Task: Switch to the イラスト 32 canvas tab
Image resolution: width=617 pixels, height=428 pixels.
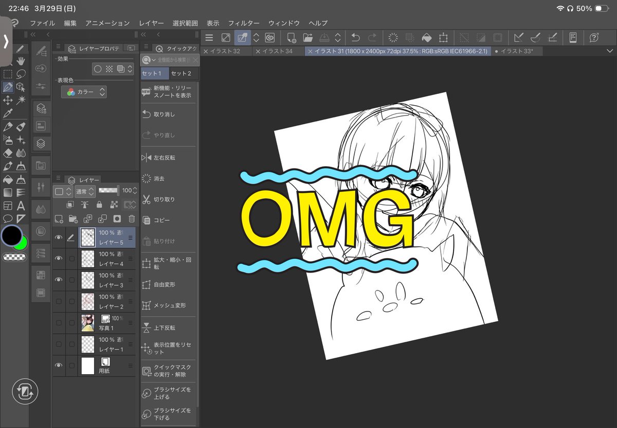Action: [226, 51]
